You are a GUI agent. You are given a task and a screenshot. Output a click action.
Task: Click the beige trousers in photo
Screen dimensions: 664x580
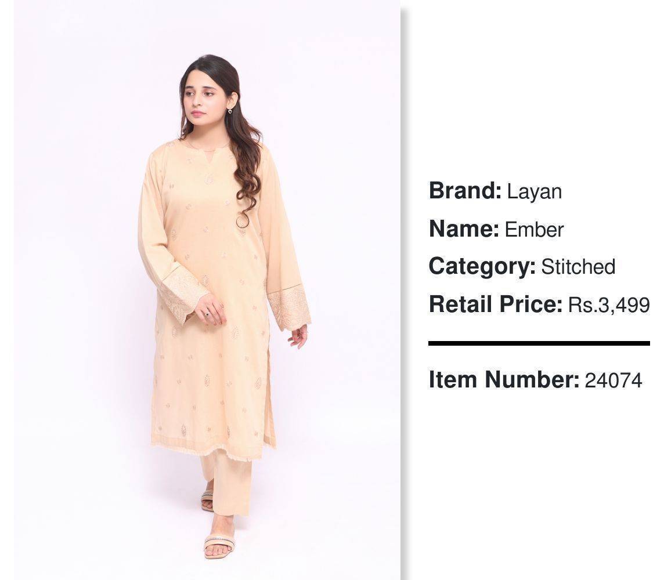[x=228, y=485]
